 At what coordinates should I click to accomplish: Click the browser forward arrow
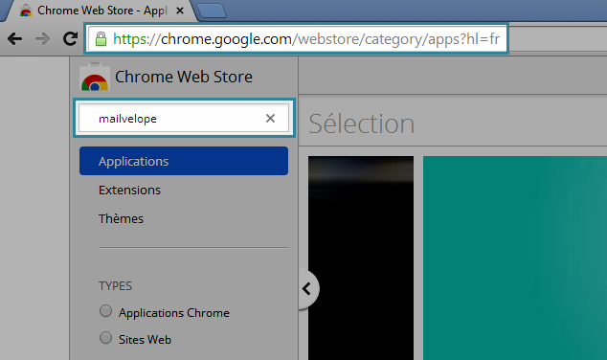coord(42,38)
